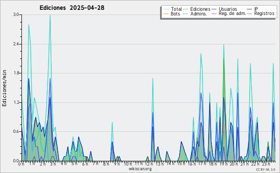Click the wikiscan.org text below the chart
Viewport: 280px width, 173px height.
[x=140, y=169]
